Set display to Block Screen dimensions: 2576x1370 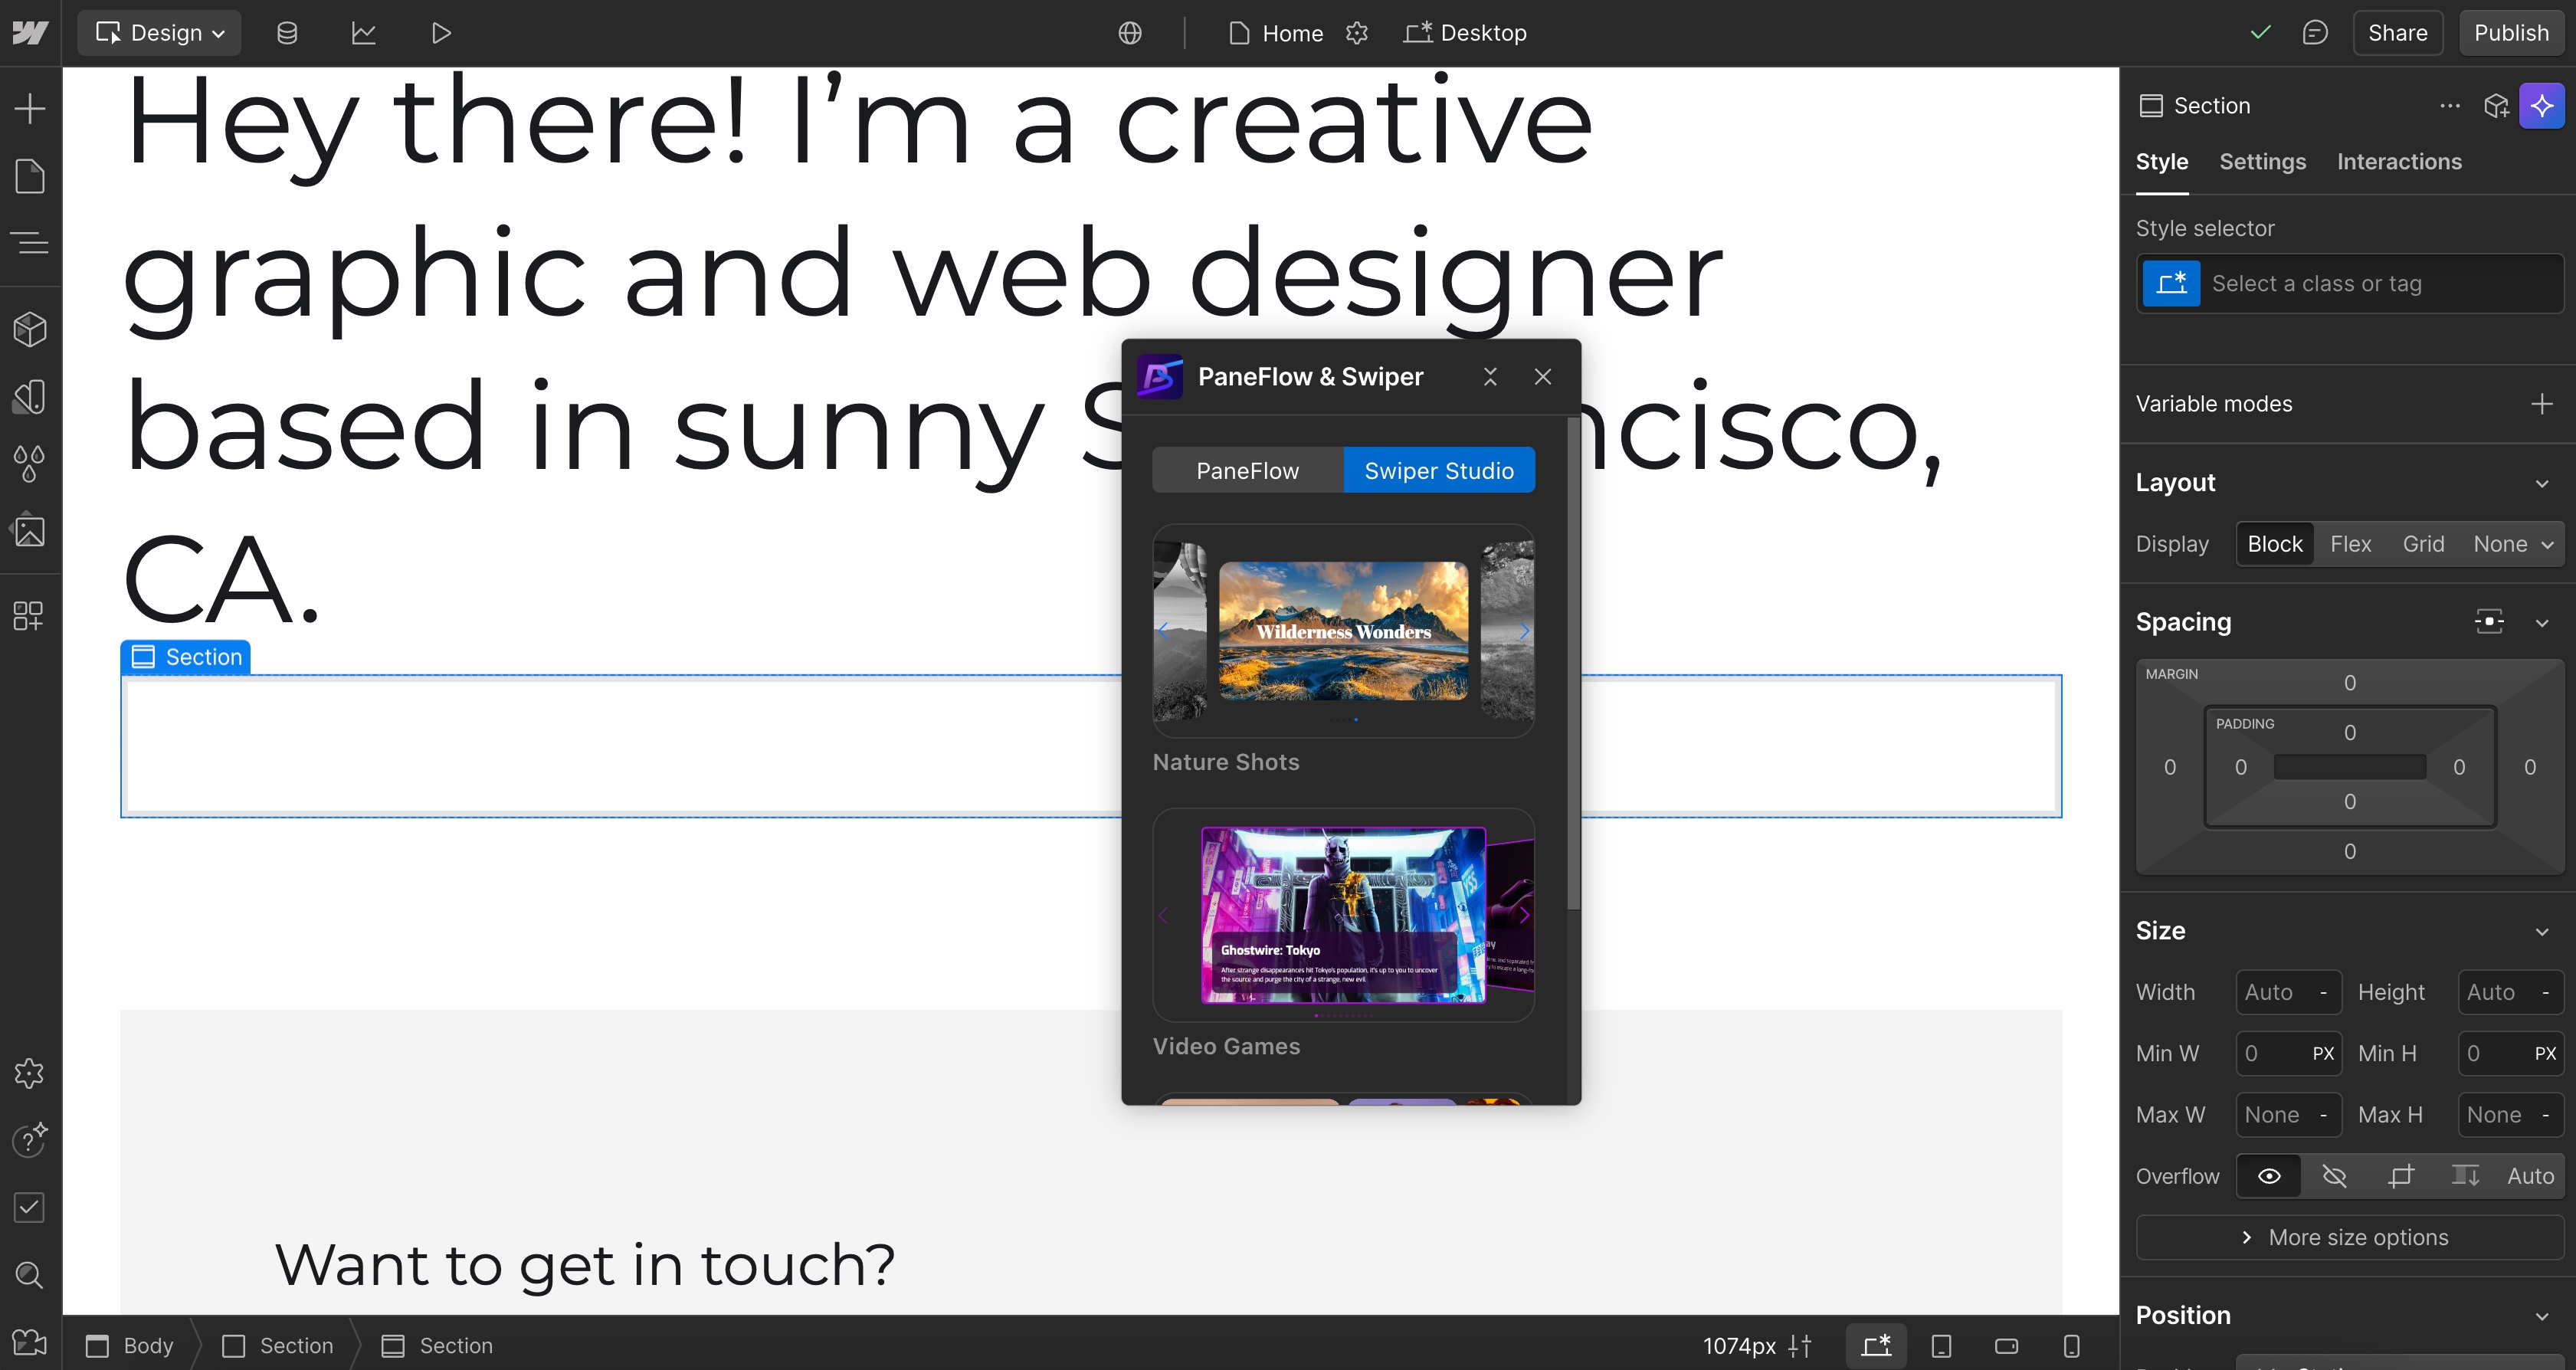coord(2275,544)
